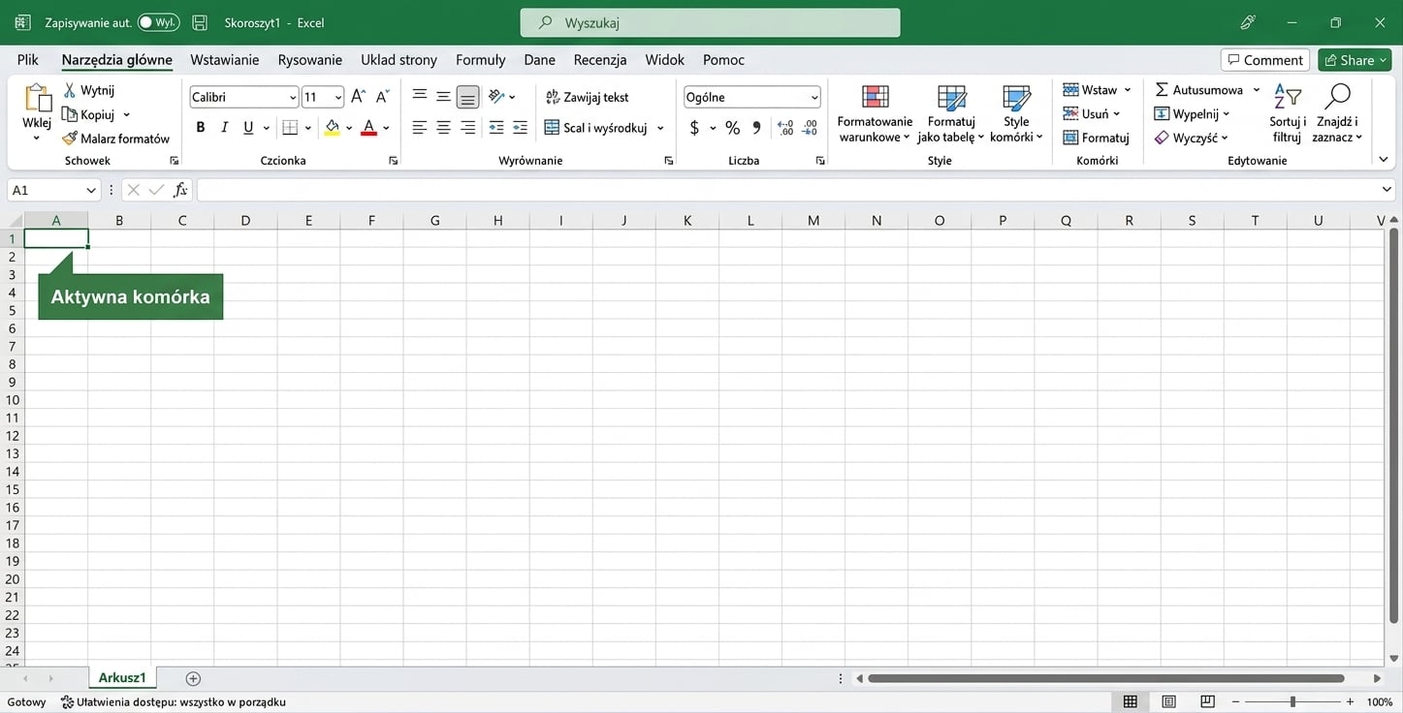The width and height of the screenshot is (1403, 713).
Task: Expand the Scal i wyśrodkuj dropdown arrow
Action: coord(660,128)
